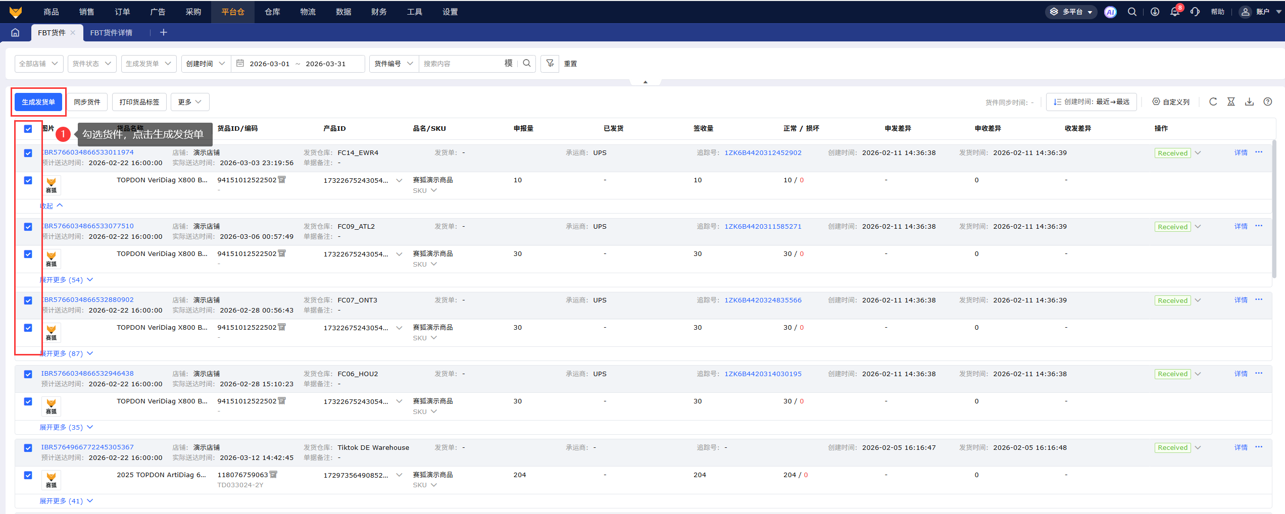Open the AI assistant icon
Viewport: 1285px width, 514px height.
tap(1110, 12)
